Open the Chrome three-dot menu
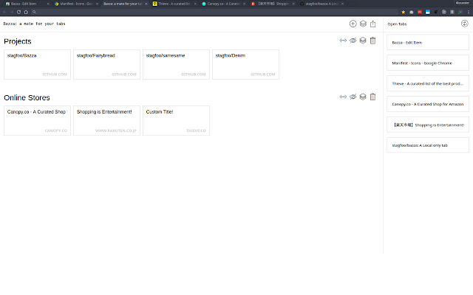This screenshot has height=295, width=473. click(469, 12)
